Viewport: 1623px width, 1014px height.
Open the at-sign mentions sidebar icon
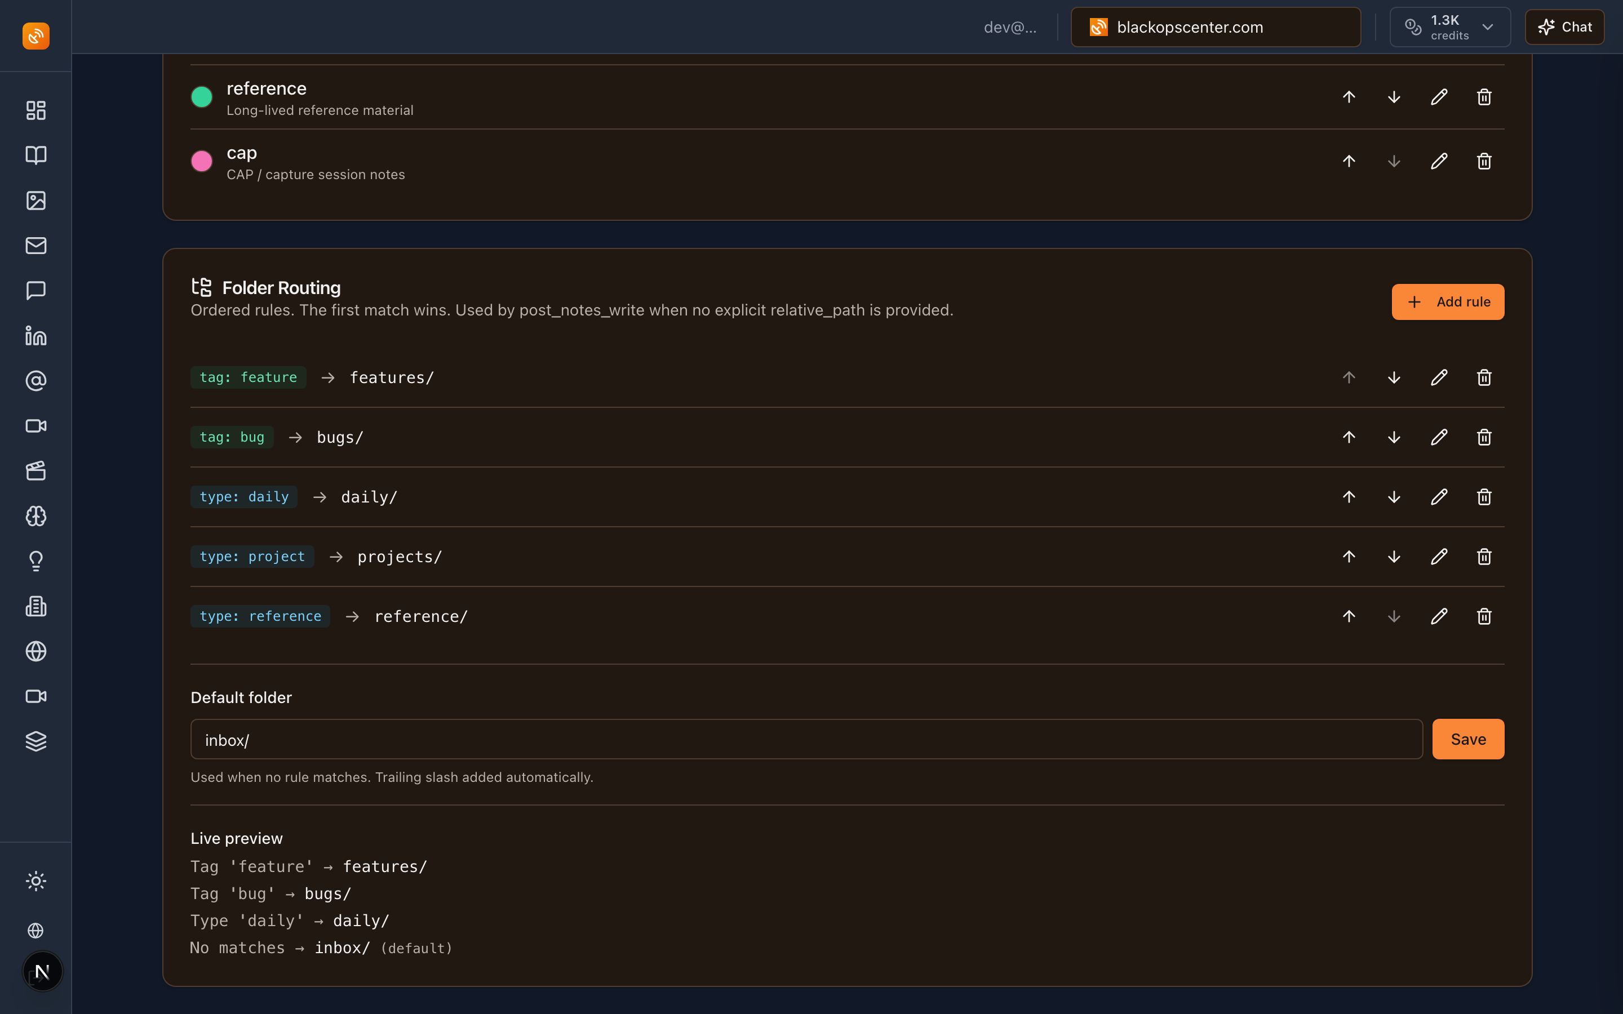coord(36,380)
